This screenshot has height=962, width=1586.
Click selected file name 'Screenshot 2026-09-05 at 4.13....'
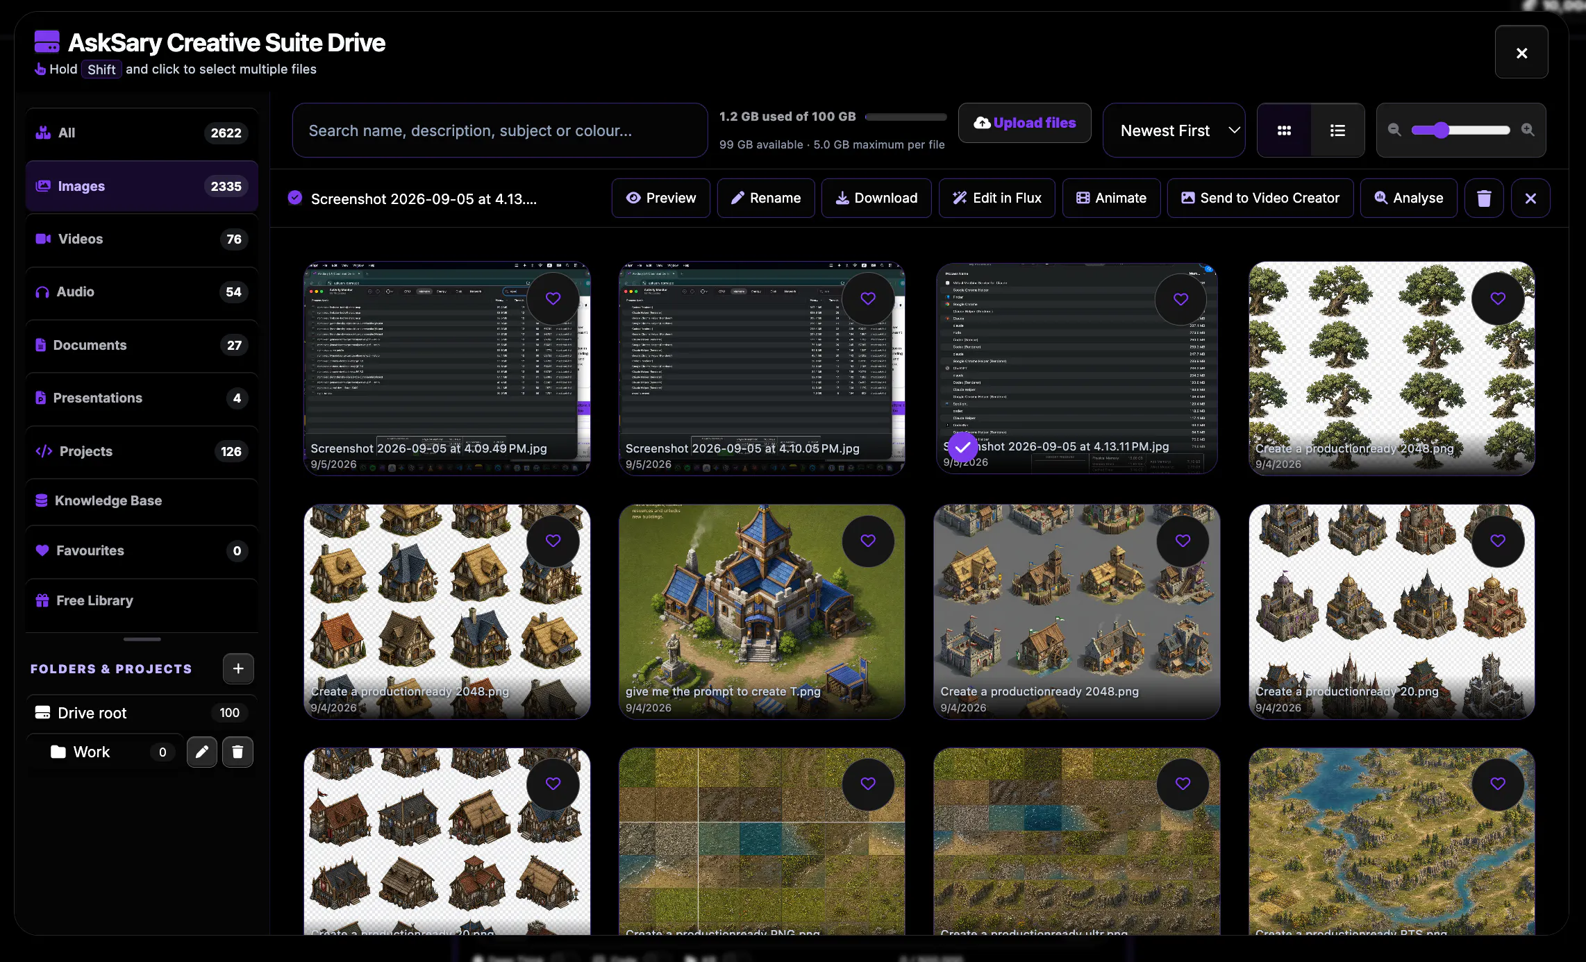coord(424,199)
